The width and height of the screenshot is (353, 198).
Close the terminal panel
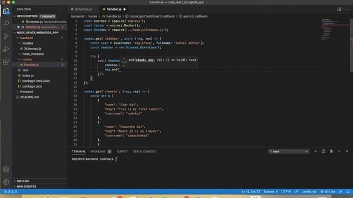pos(347,151)
